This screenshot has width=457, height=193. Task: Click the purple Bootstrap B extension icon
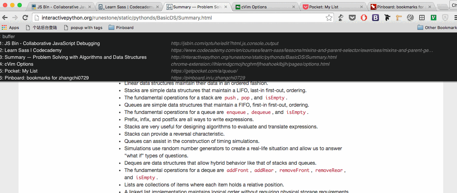375,18
